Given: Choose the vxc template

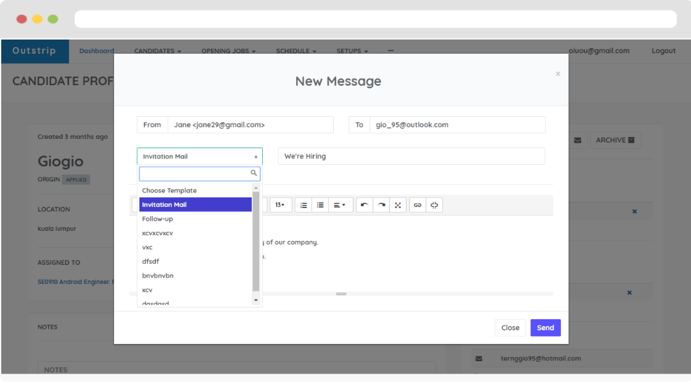Looking at the screenshot, I should [195, 248].
